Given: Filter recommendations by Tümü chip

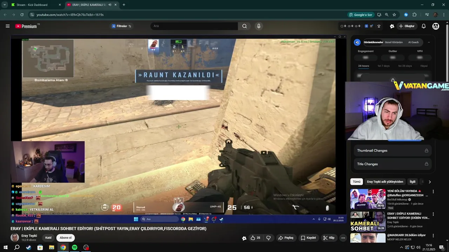Looking at the screenshot, I should coord(356,182).
